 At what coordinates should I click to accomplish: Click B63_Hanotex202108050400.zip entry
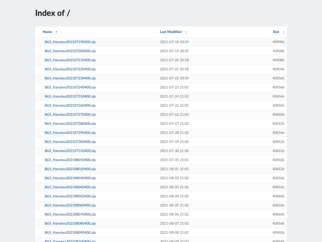click(70, 196)
